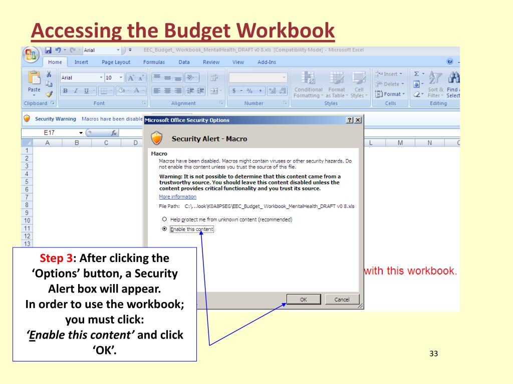Screen dimensions: 513x384
Task: Toggle italic formatting
Action: (x=76, y=91)
